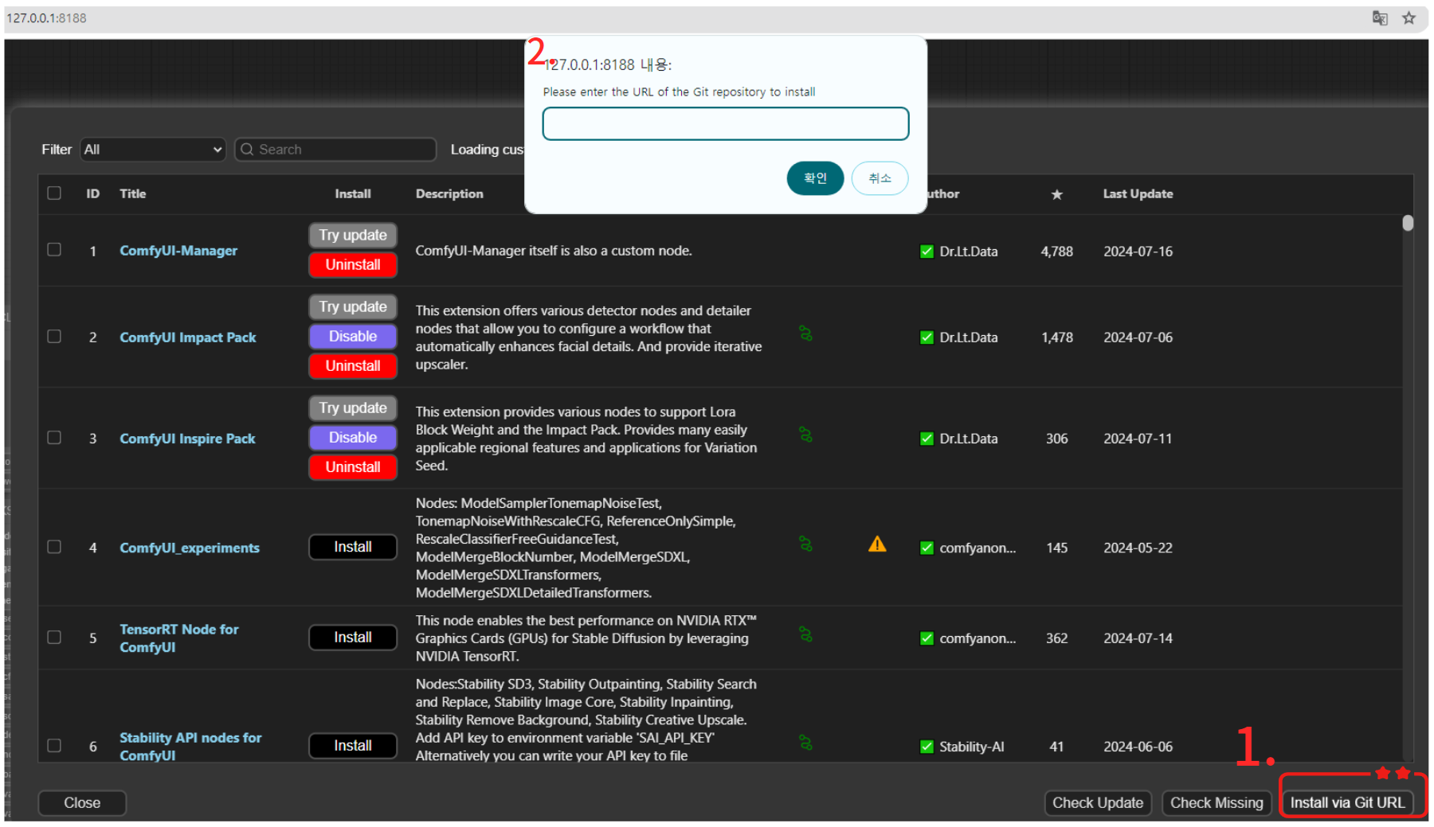Click green verified check beside Stability-AI author
This screenshot has width=1434, height=827.
927,747
